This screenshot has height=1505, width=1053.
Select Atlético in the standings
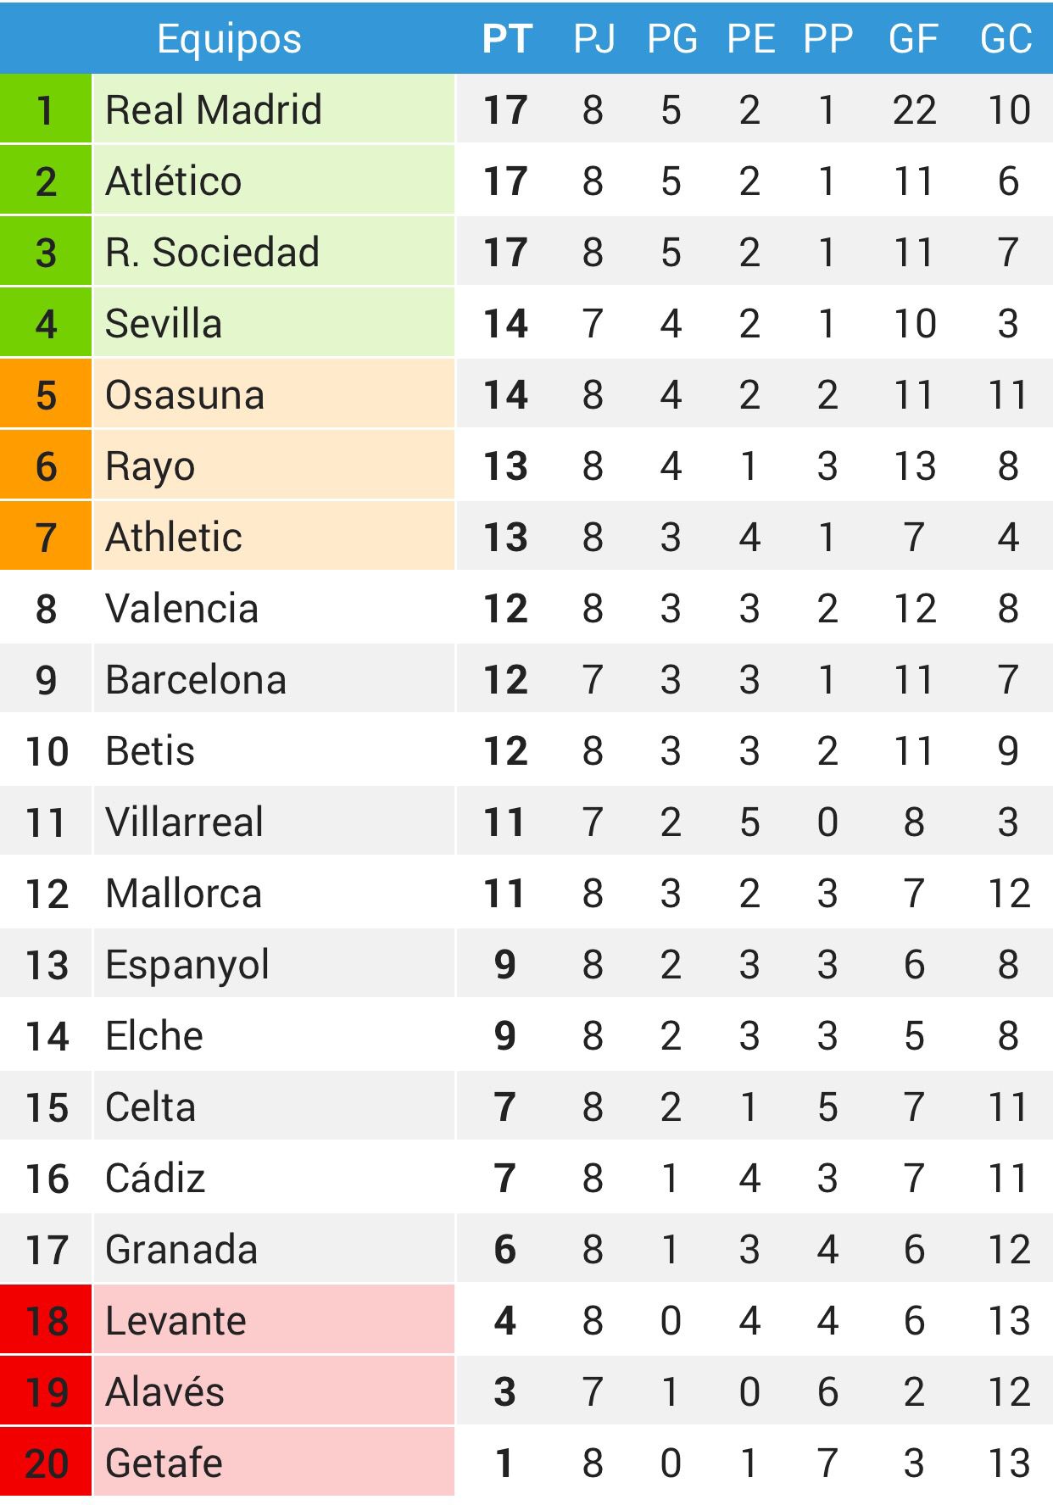tap(173, 181)
